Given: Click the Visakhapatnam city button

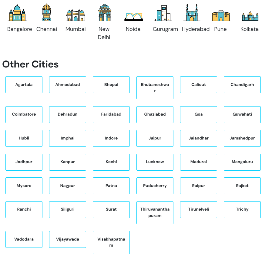Looking at the screenshot, I should [x=111, y=242].
